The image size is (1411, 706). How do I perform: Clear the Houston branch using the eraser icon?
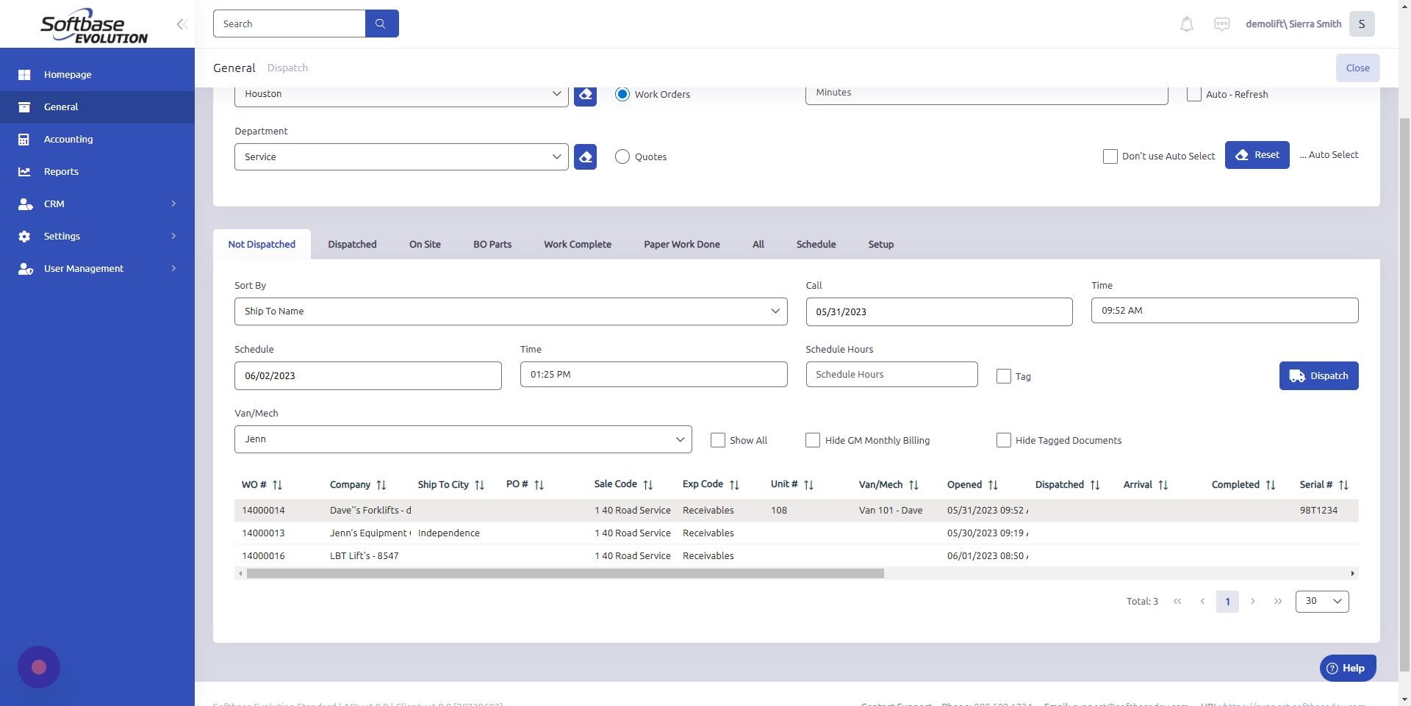[584, 94]
